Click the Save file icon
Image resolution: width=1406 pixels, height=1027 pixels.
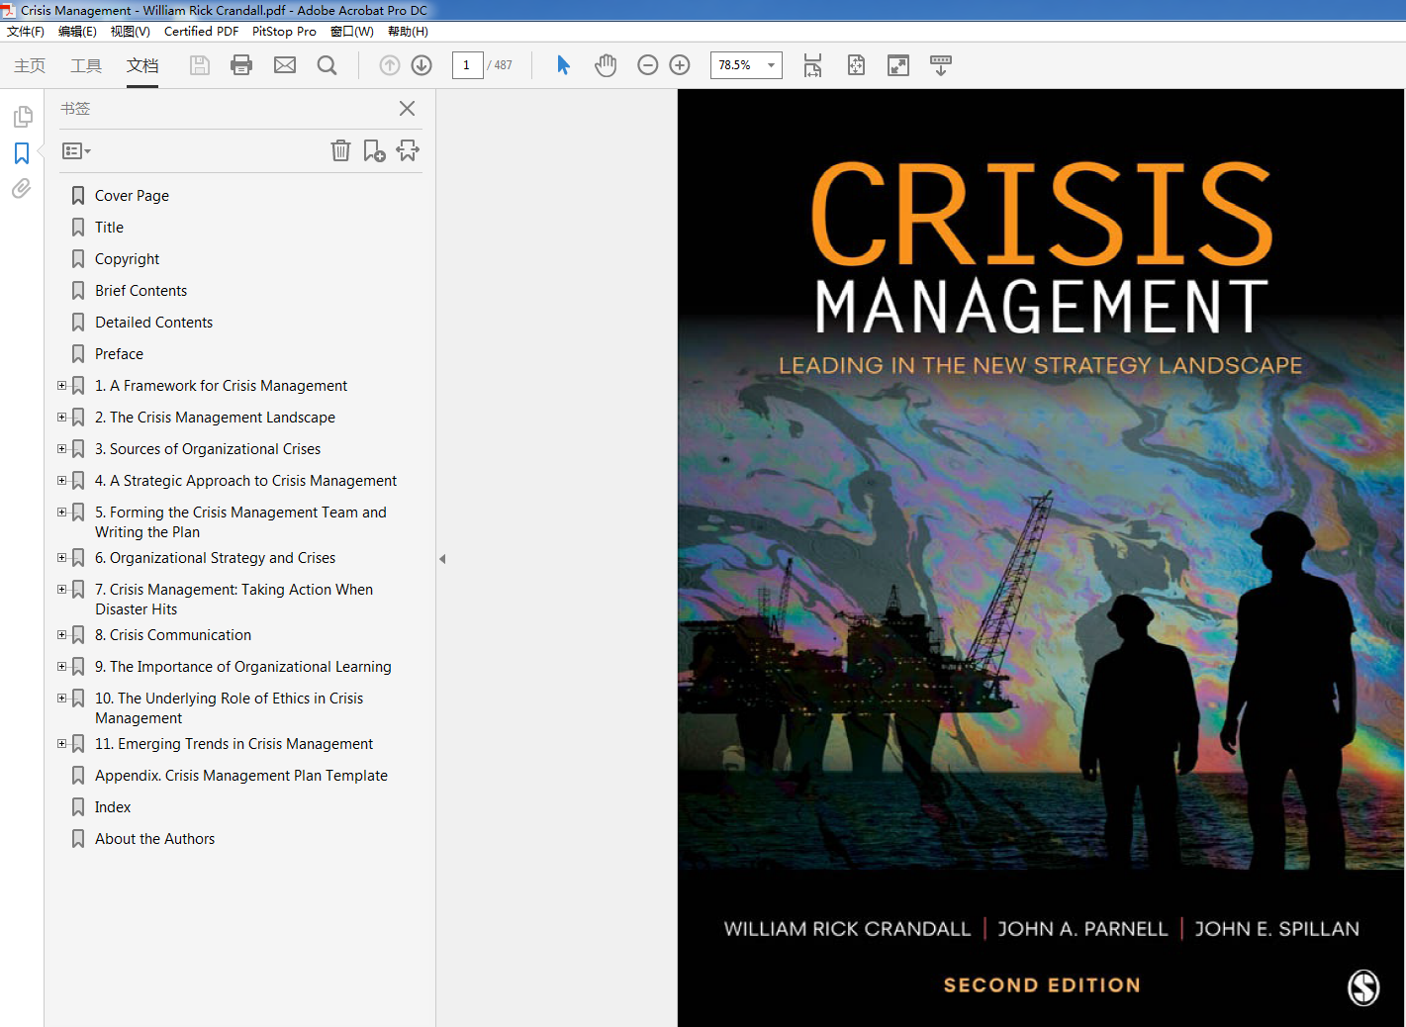coord(200,65)
